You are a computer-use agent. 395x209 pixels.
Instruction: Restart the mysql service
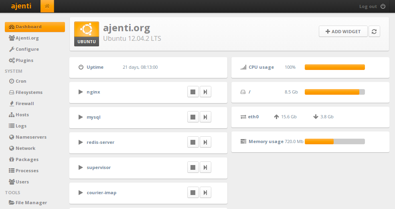pos(205,117)
